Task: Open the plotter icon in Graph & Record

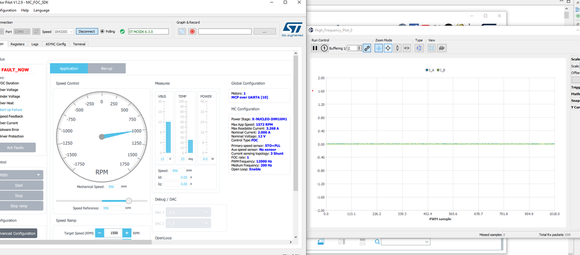Action: click(x=182, y=32)
